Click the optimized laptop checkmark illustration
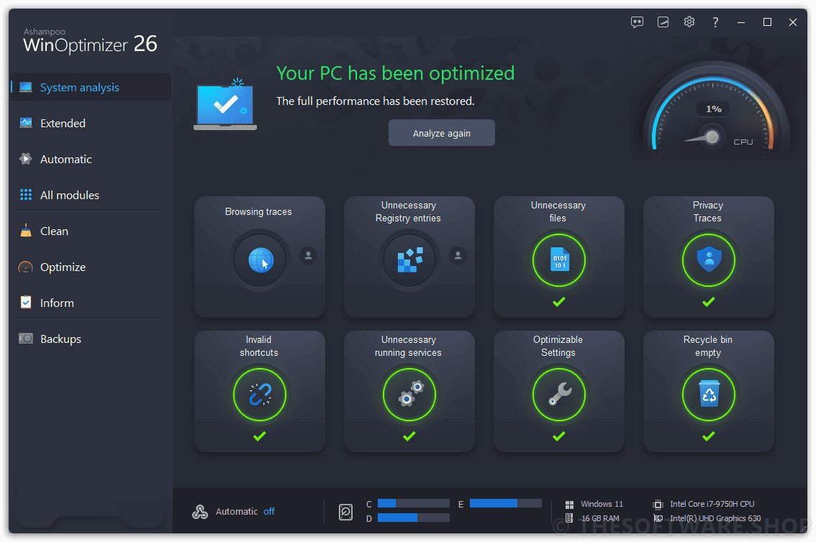Image resolution: width=816 pixels, height=542 pixels. click(x=225, y=104)
